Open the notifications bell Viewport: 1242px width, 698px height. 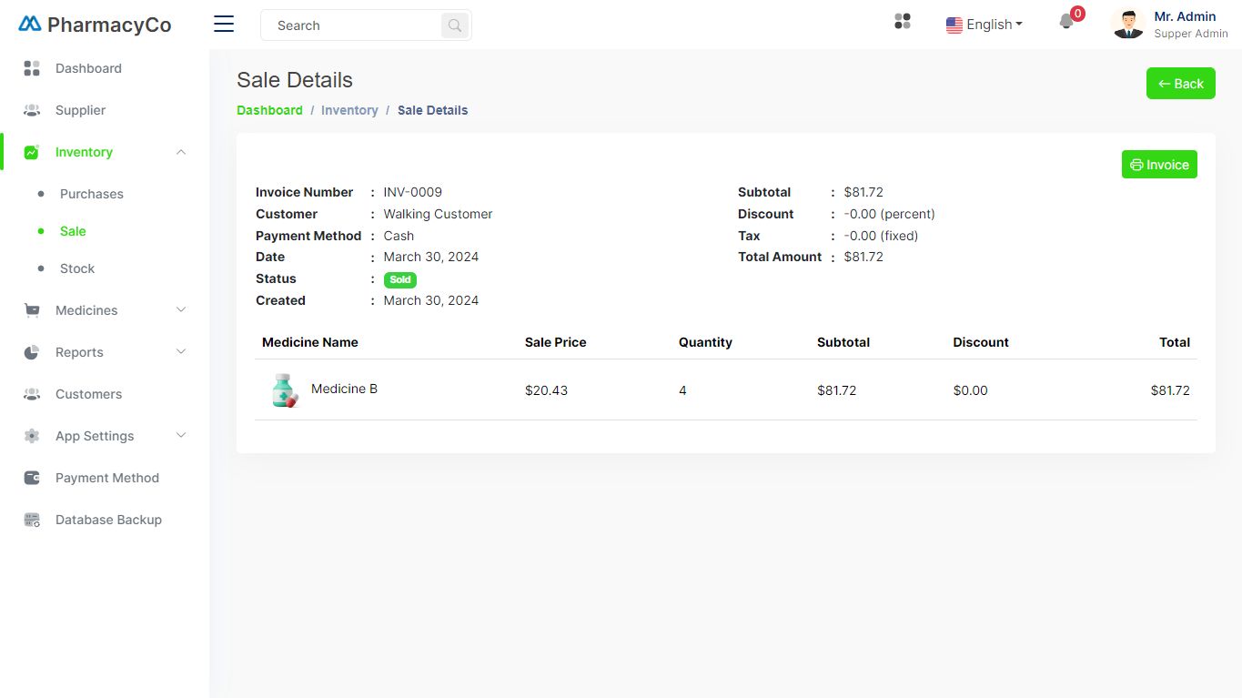click(1067, 22)
